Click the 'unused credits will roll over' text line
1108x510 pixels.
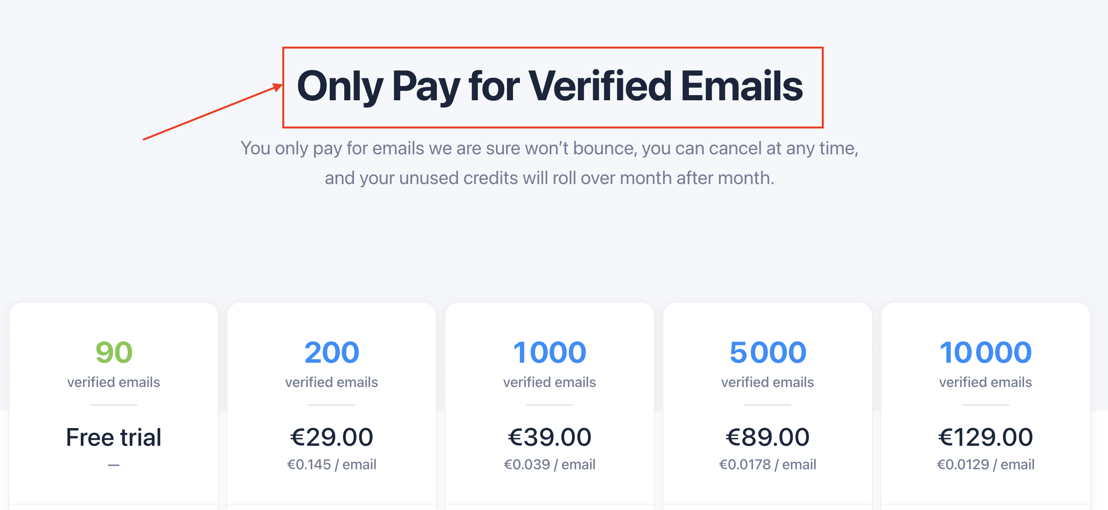click(x=550, y=178)
